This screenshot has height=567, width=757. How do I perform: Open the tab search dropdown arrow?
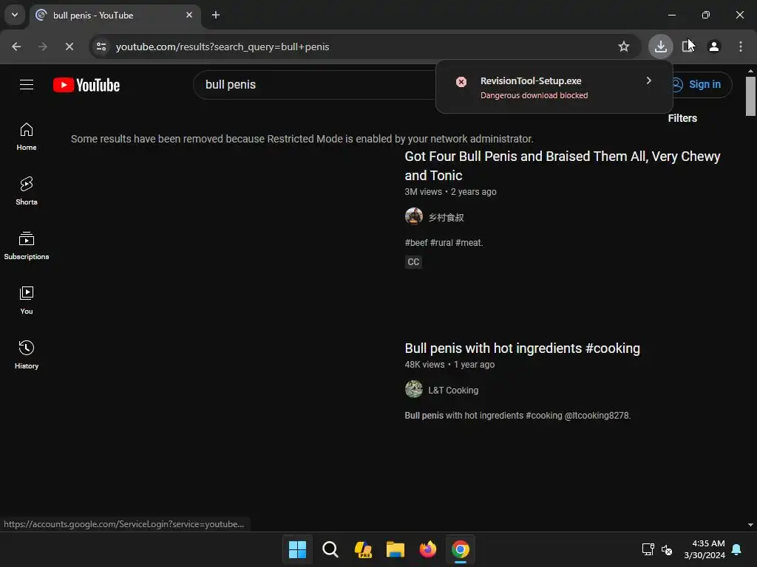[x=15, y=15]
